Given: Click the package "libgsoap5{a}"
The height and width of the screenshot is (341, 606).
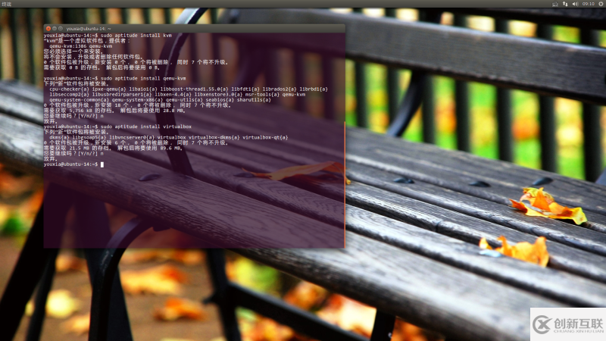Looking at the screenshot, I should click(x=89, y=137).
